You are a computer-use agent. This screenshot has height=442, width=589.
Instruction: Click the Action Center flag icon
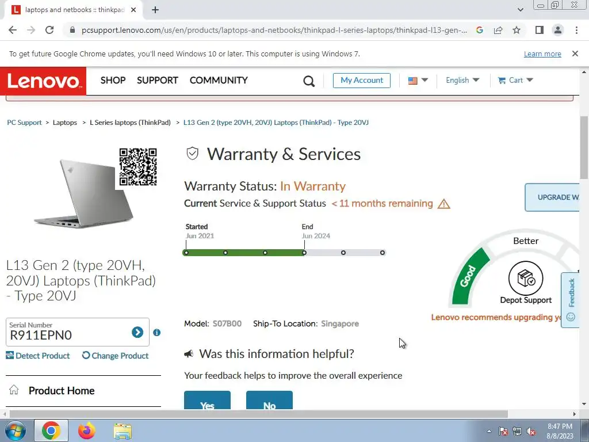click(x=503, y=432)
